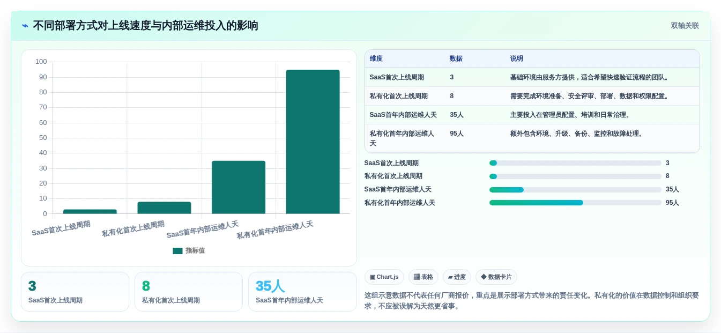Click description 需要完成环境准备 in table
Viewport: 721px width, 333px height.
coord(590,96)
